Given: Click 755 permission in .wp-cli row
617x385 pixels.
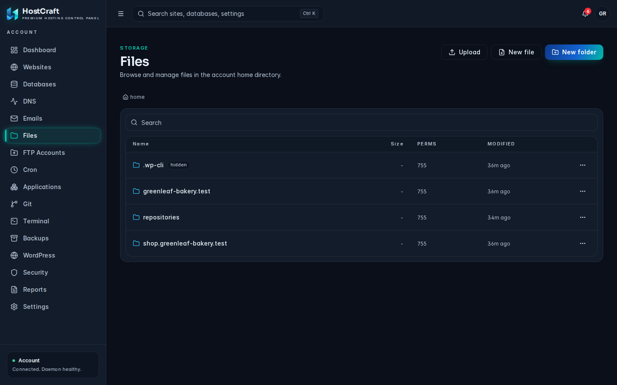Looking at the screenshot, I should [422, 166].
